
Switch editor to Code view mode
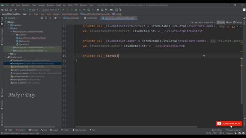click(x=221, y=23)
